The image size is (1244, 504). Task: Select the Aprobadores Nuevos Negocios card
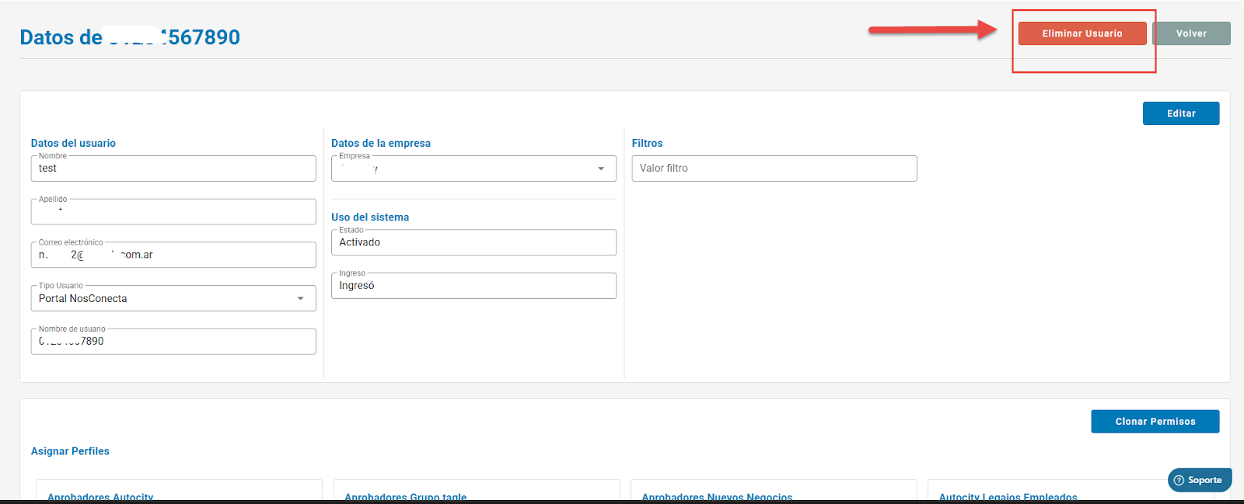(774, 491)
